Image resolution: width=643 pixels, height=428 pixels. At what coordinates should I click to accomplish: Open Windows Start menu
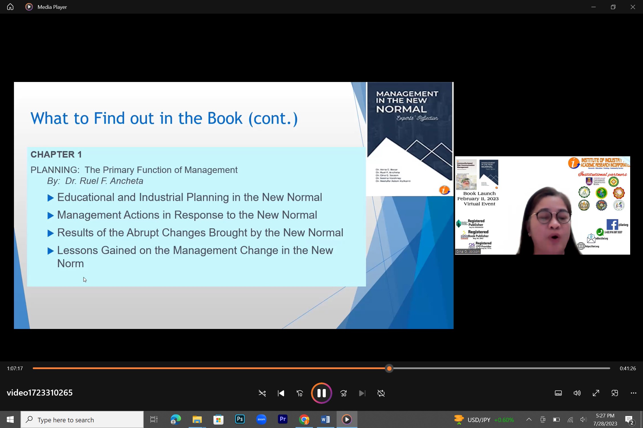(10, 419)
